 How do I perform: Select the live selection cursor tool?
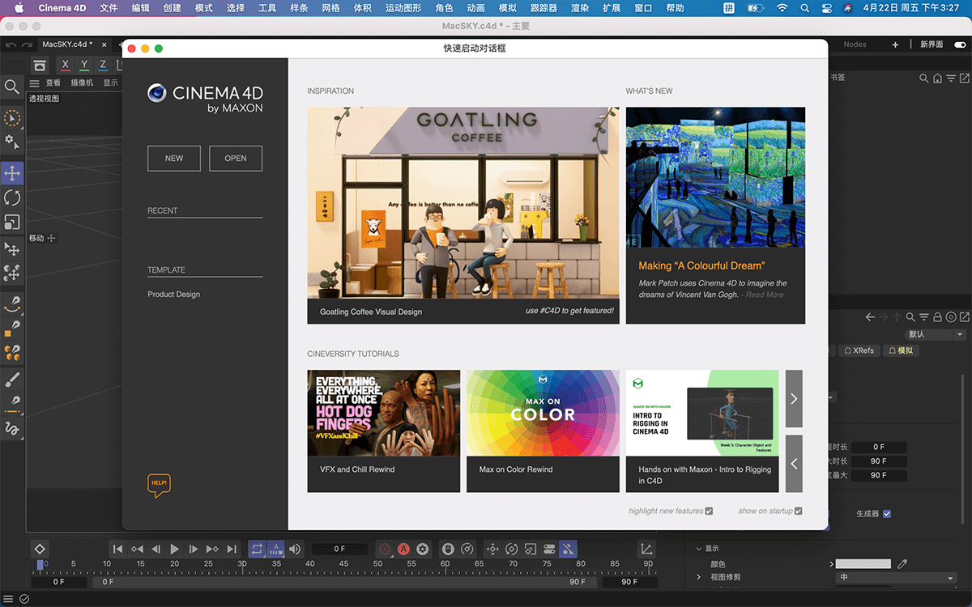pos(12,118)
